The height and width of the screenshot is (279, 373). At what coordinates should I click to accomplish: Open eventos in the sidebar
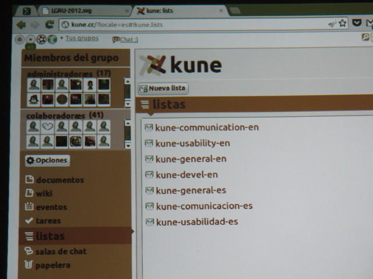point(46,207)
